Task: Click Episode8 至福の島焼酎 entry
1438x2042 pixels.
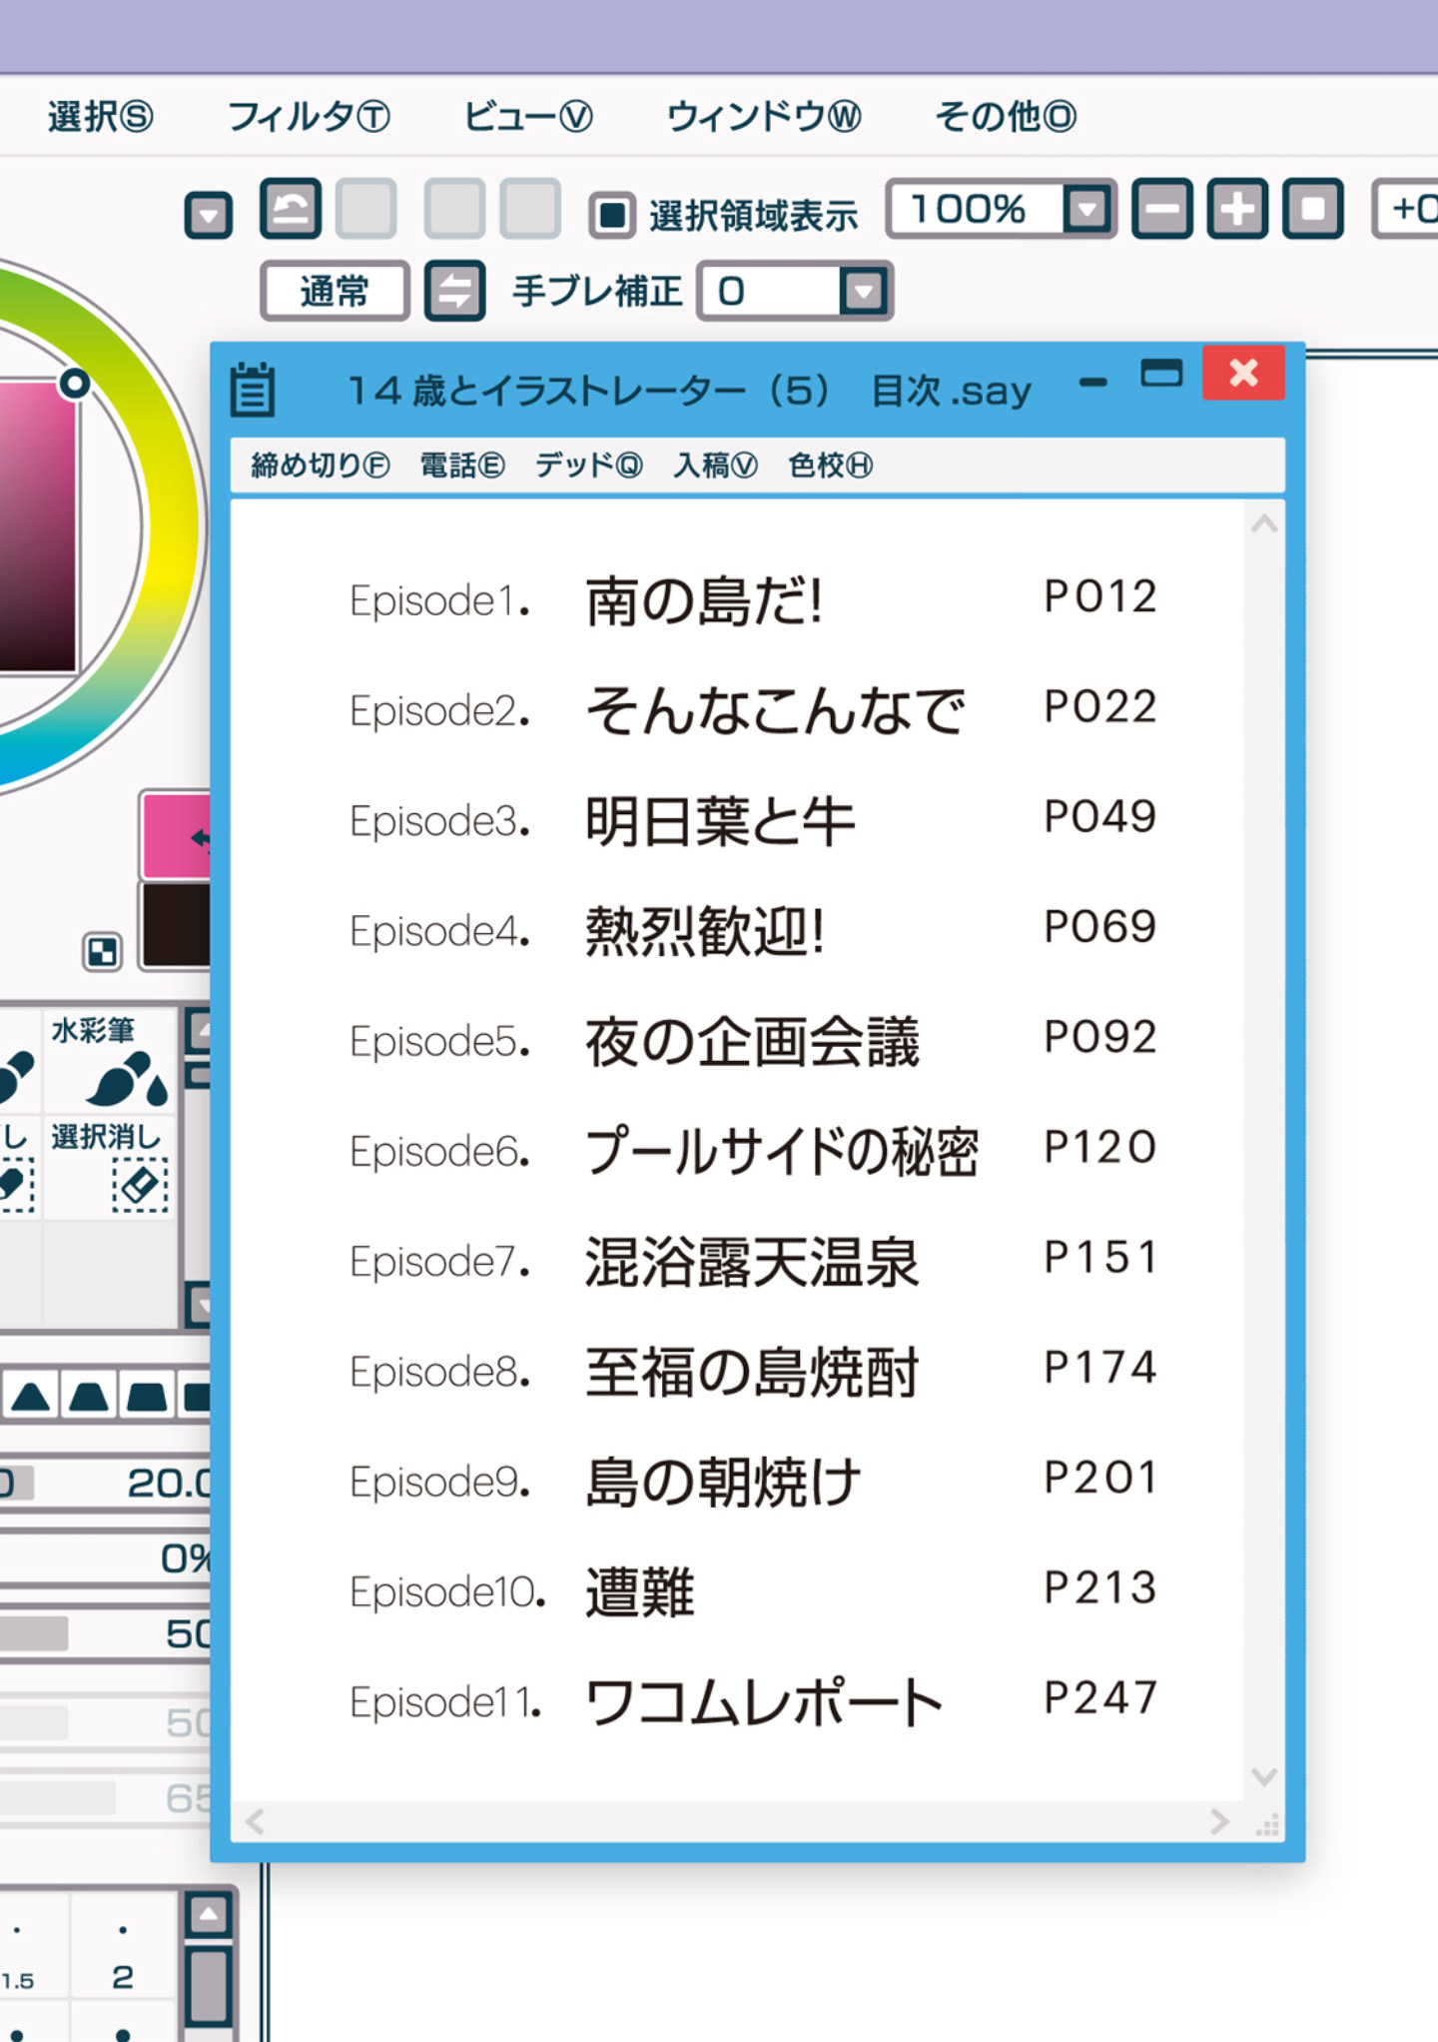Action: point(753,1371)
